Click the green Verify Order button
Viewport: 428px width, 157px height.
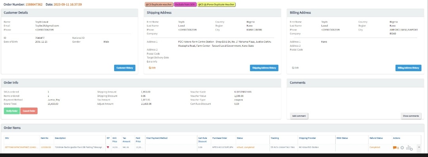click(12, 111)
